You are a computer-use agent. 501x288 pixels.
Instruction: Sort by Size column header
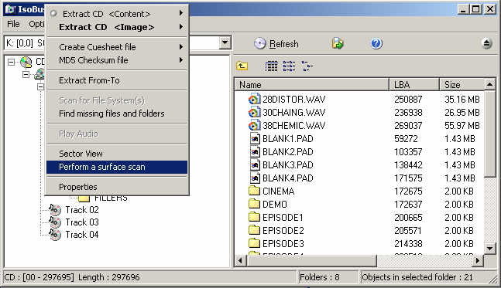[462, 85]
